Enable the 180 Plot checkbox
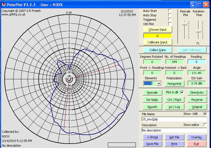Viewport: 211px width, 148px height. tap(170, 24)
